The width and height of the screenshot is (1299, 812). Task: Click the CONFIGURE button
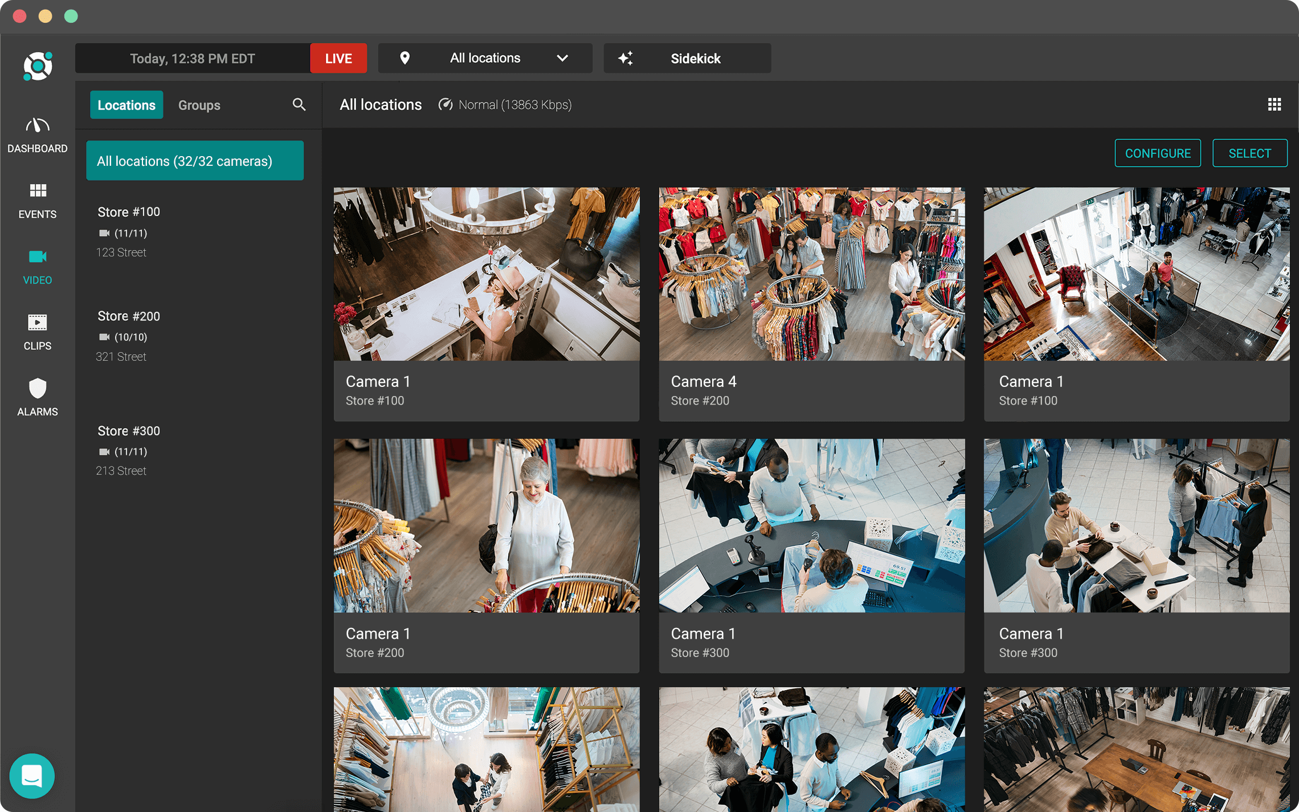(x=1158, y=153)
